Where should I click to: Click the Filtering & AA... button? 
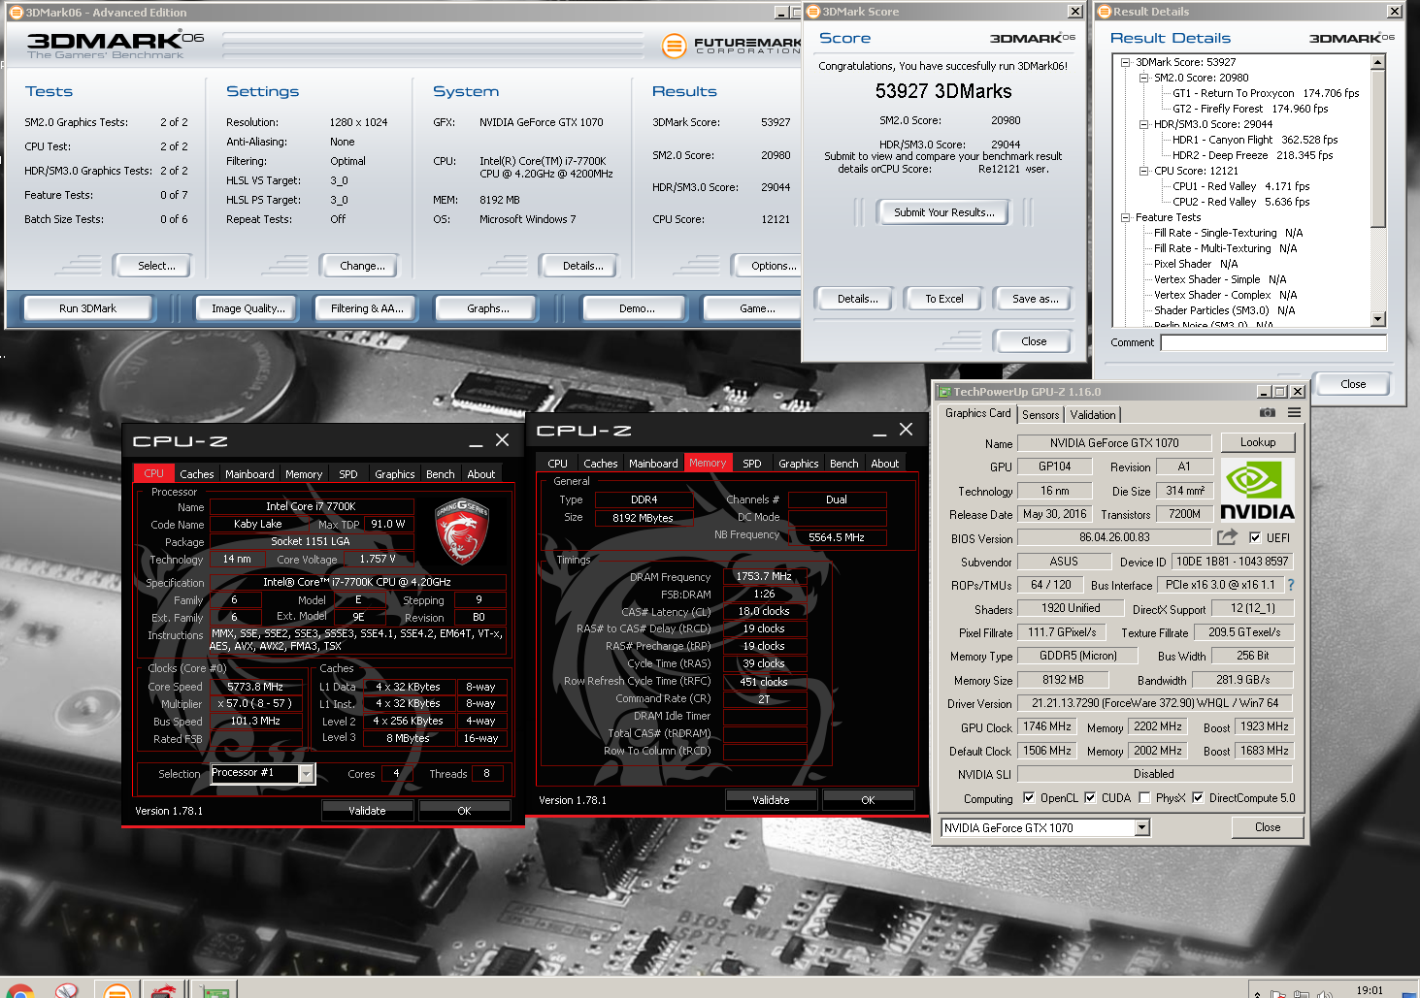click(x=367, y=308)
